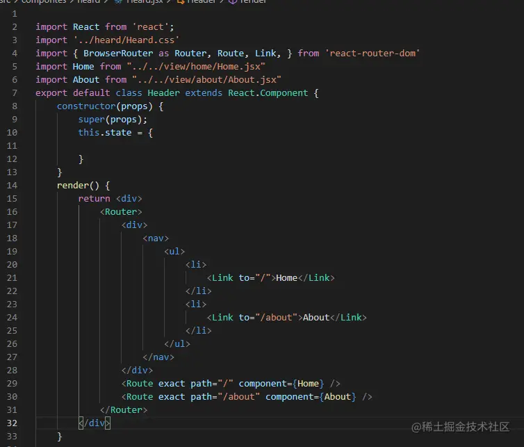Click the opening <nav> tag on line 18

[x=156, y=238]
